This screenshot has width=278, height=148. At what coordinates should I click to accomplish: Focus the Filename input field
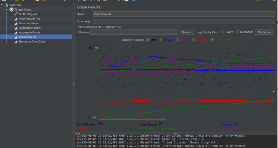tap(134, 32)
